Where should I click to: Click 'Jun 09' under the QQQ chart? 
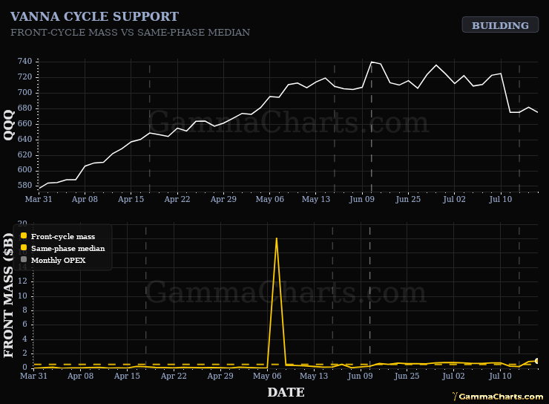362,199
